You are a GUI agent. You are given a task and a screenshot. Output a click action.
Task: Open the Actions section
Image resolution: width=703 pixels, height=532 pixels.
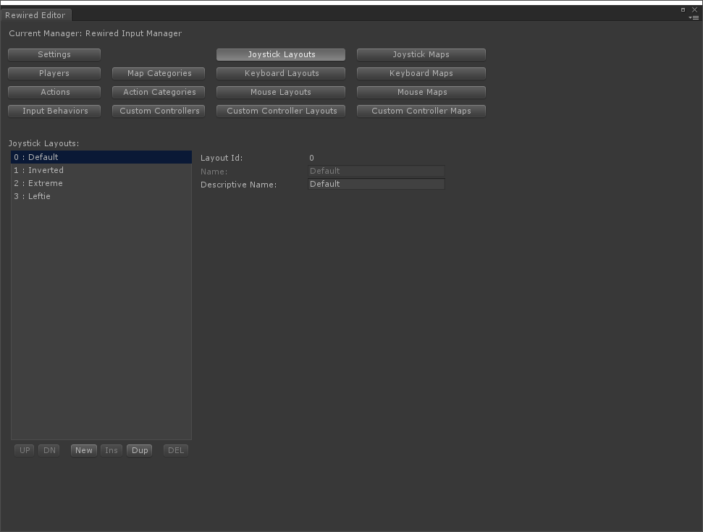[x=54, y=92]
